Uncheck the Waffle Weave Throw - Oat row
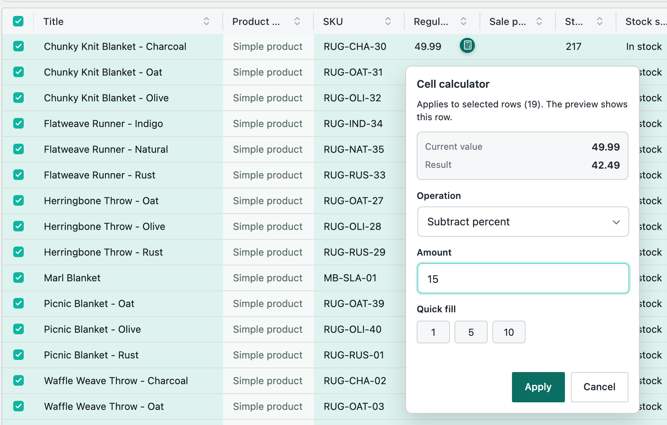Screen dimensions: 667x425 (x=19, y=406)
